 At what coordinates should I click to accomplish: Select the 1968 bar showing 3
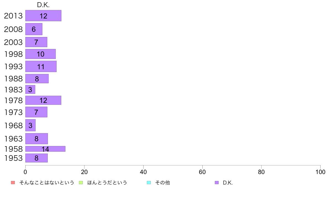tap(31, 125)
